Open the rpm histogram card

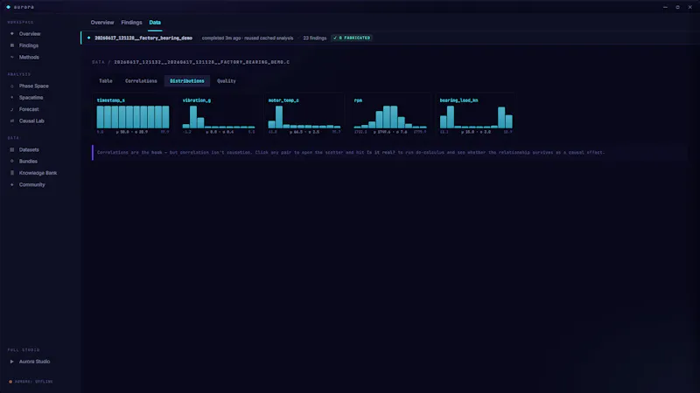tap(390, 115)
